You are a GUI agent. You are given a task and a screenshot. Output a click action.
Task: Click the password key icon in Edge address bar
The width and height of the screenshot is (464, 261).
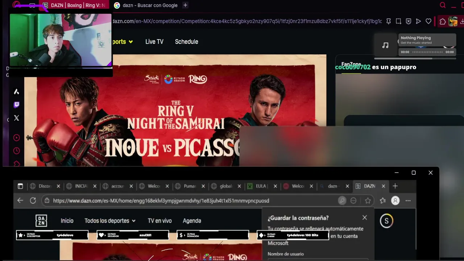[342, 200]
